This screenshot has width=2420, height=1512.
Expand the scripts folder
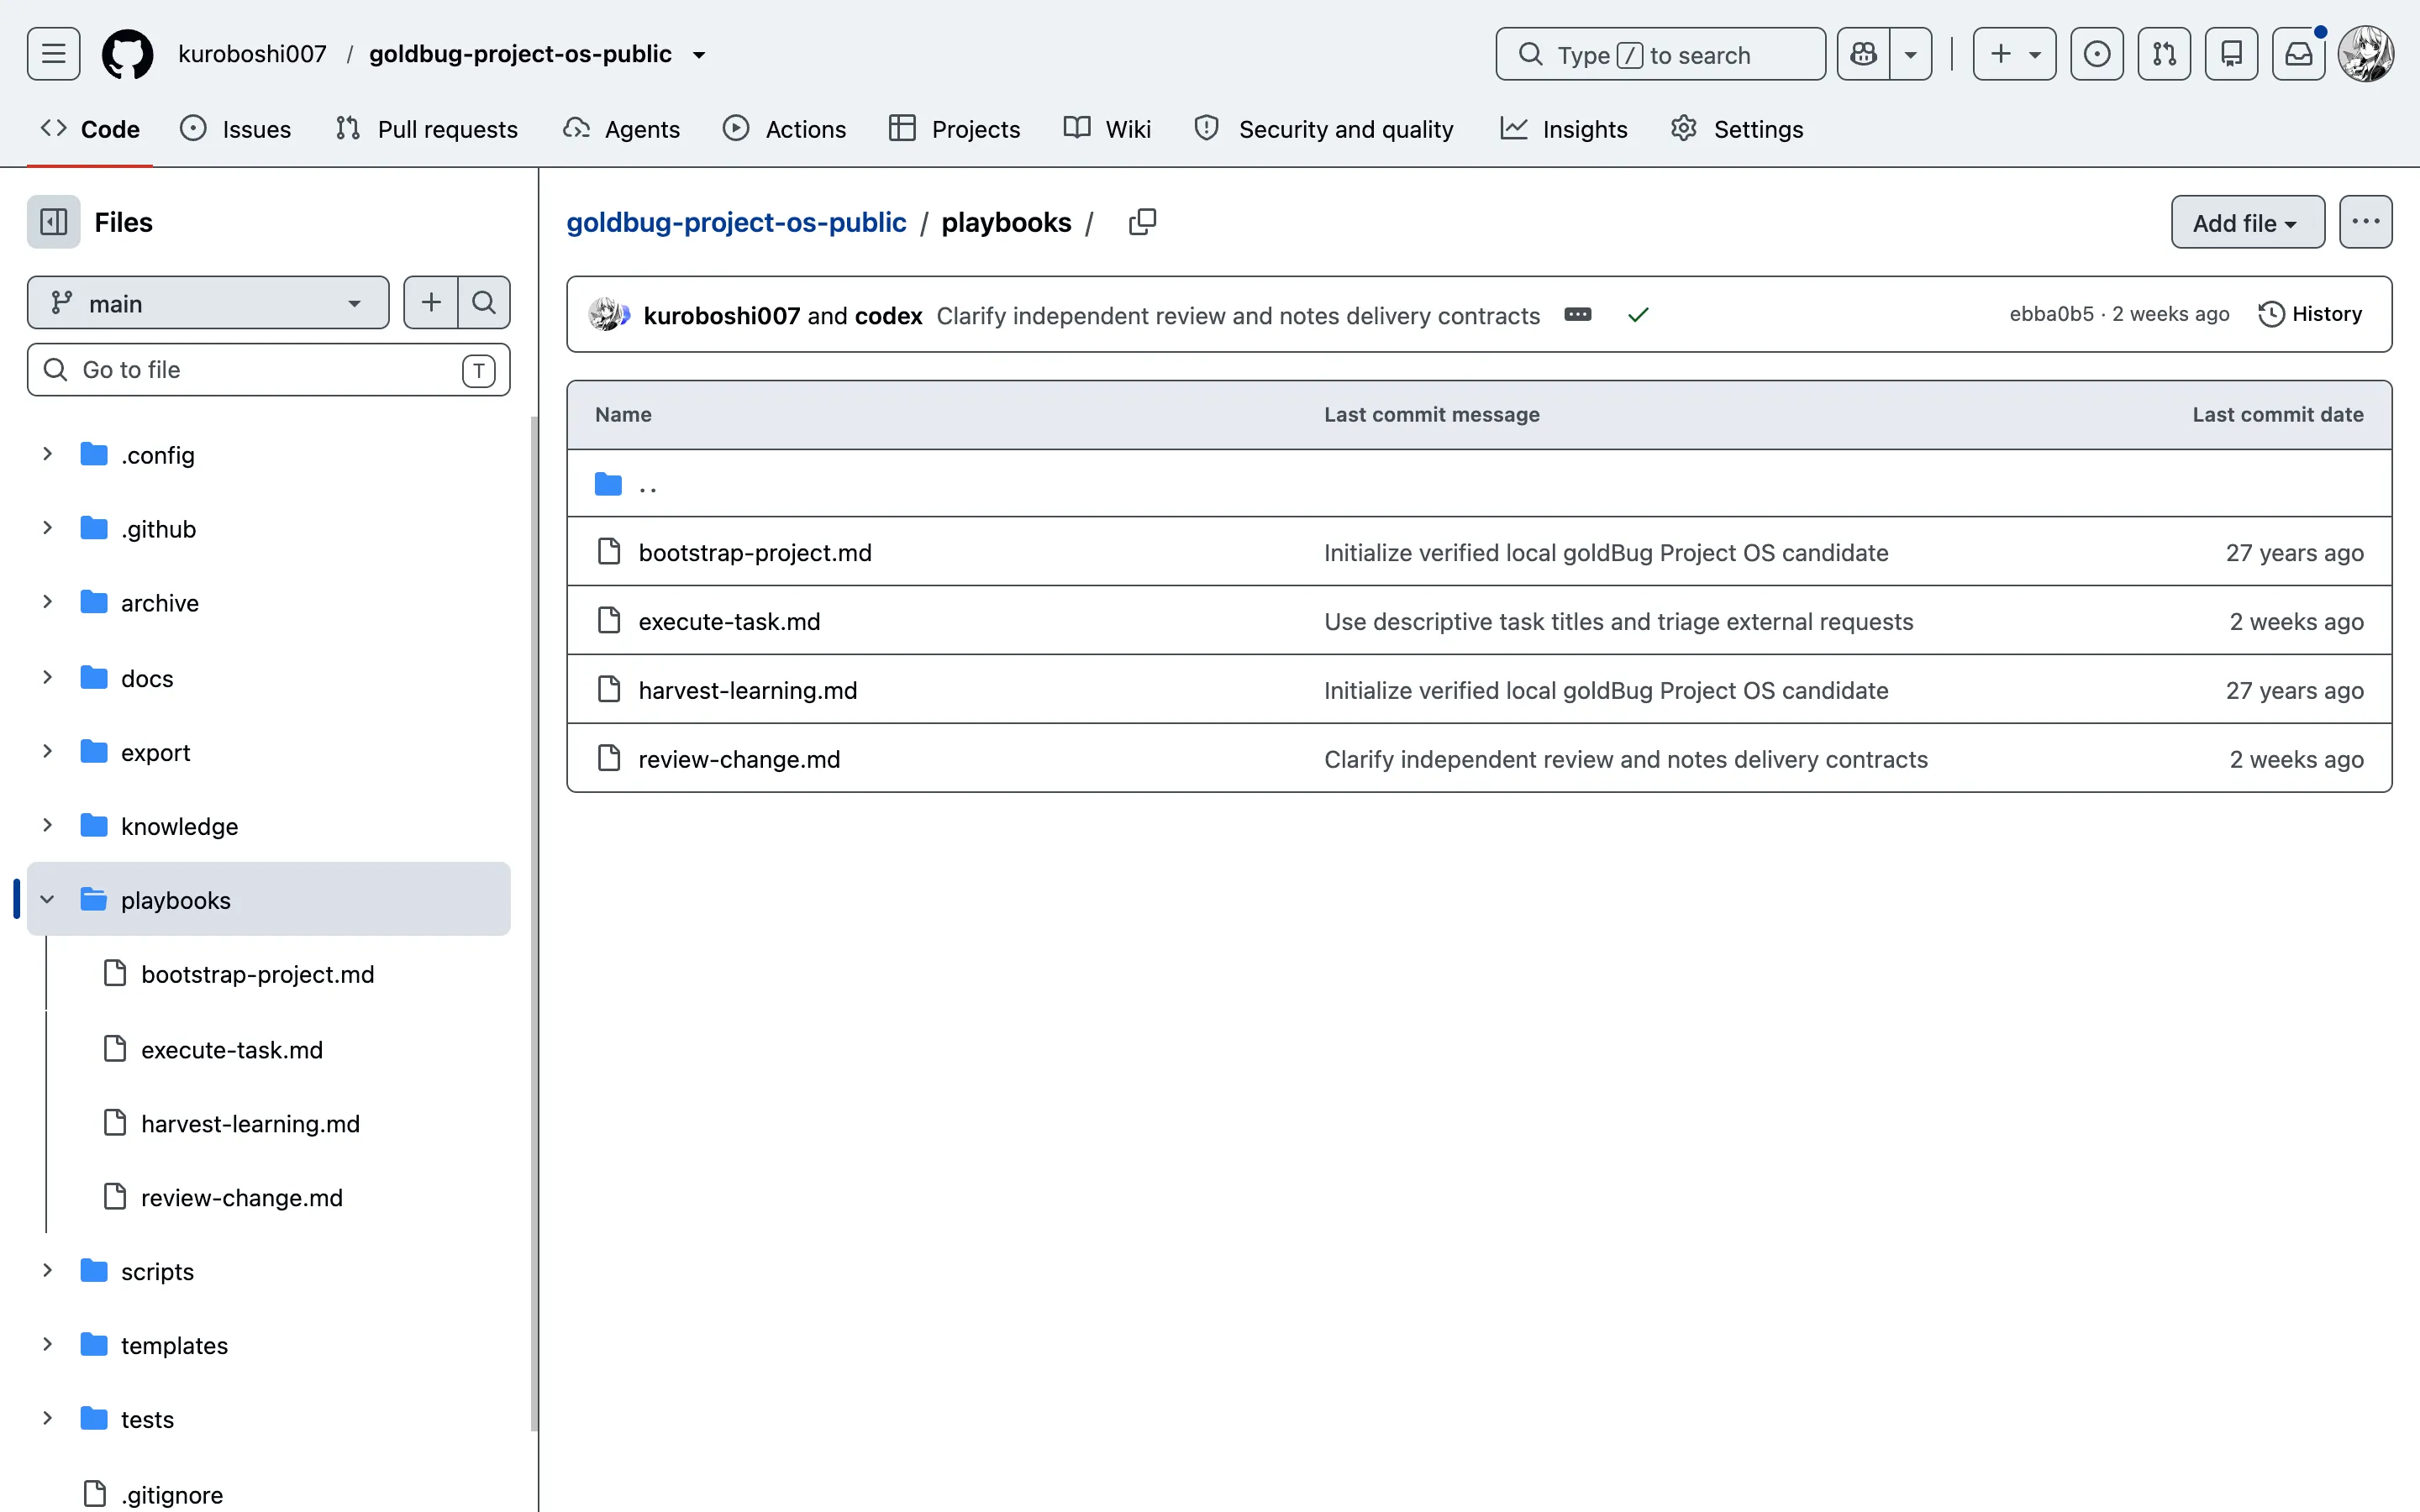47,1270
